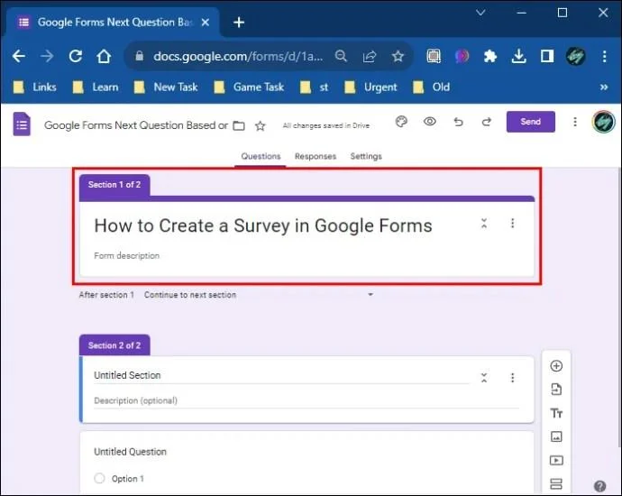Screen dimensions: 622x496
Task: Add title and description via Tt icon
Action: coord(556,413)
